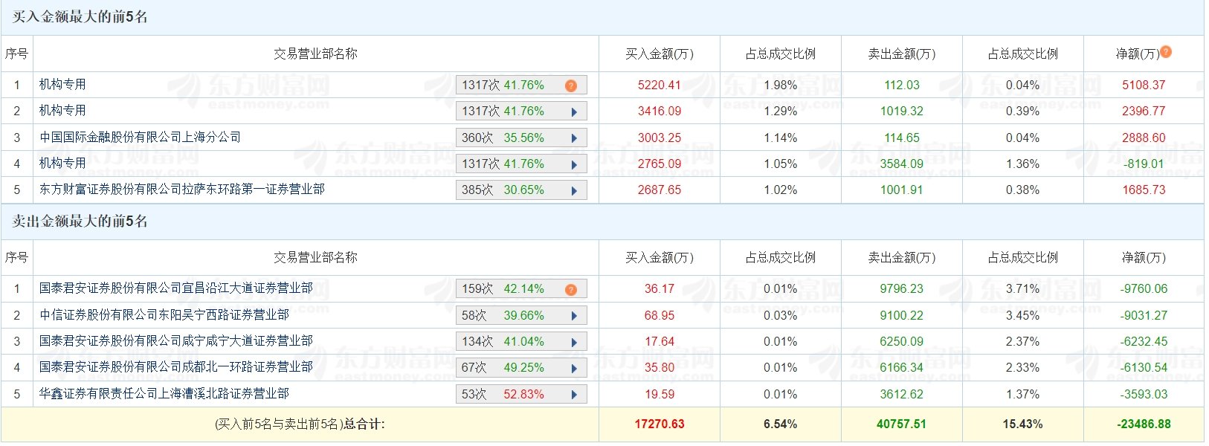Click the 360次 35.56% statistics box
1209x446 pixels.
click(521, 138)
